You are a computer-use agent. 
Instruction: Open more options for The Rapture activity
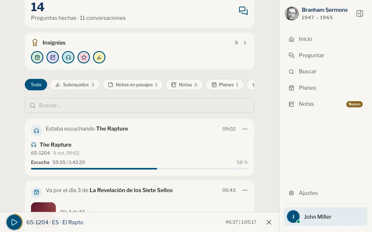(x=245, y=129)
